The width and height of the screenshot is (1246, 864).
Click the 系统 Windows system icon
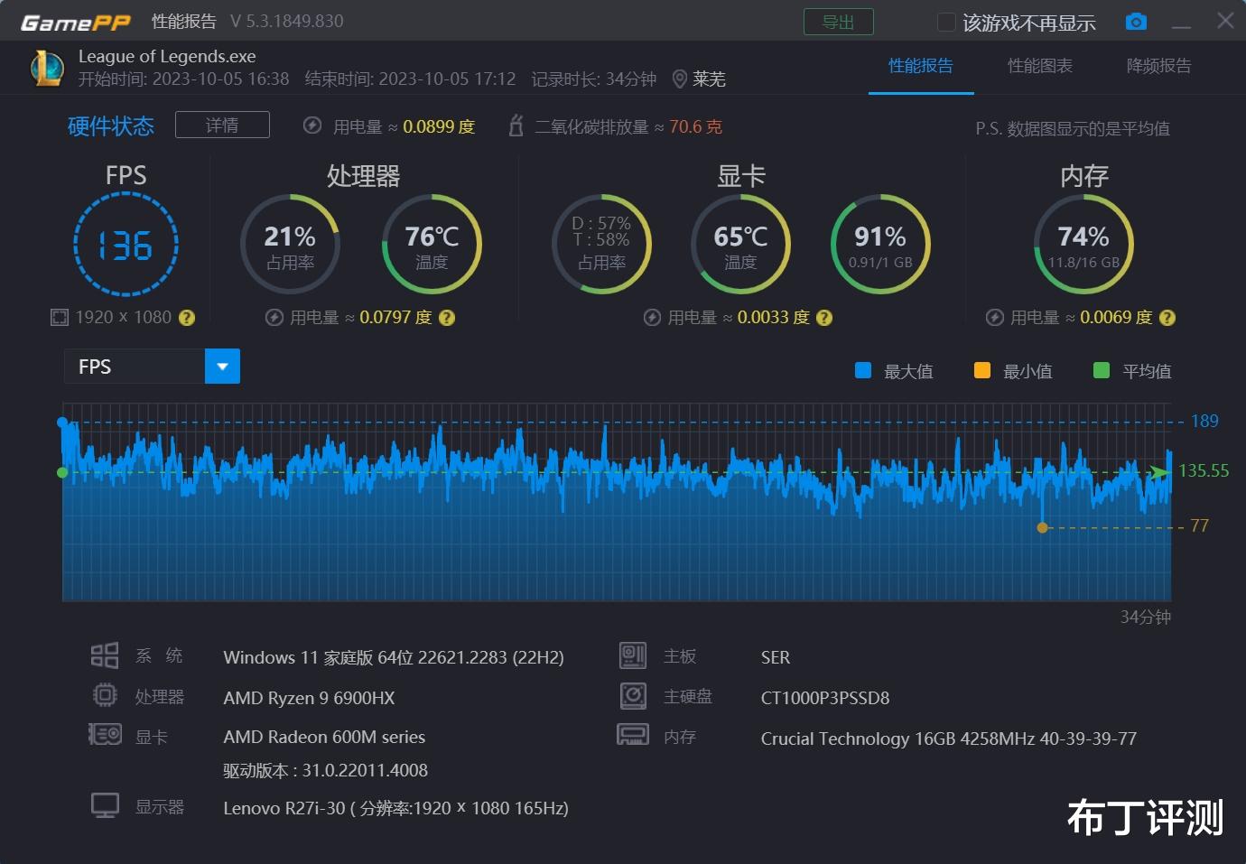pyautogui.click(x=105, y=655)
